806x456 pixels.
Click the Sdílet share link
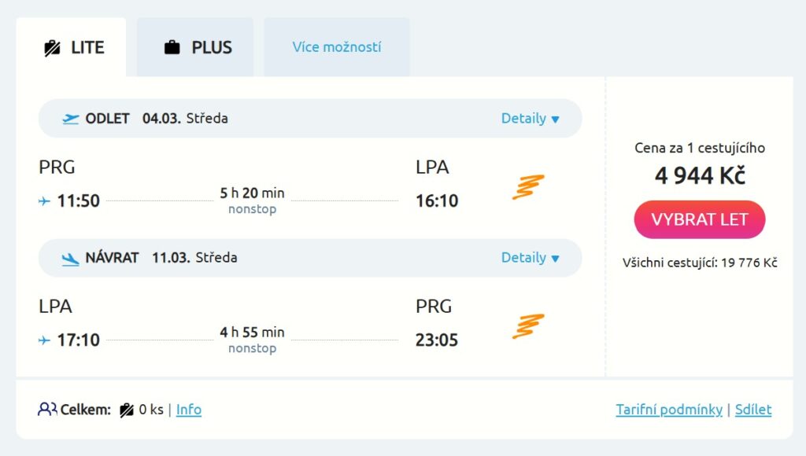point(753,410)
